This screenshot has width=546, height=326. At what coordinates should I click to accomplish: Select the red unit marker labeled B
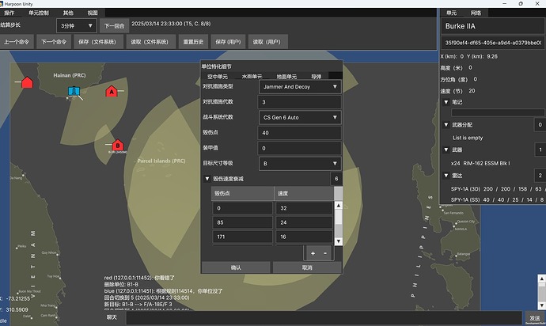(118, 145)
